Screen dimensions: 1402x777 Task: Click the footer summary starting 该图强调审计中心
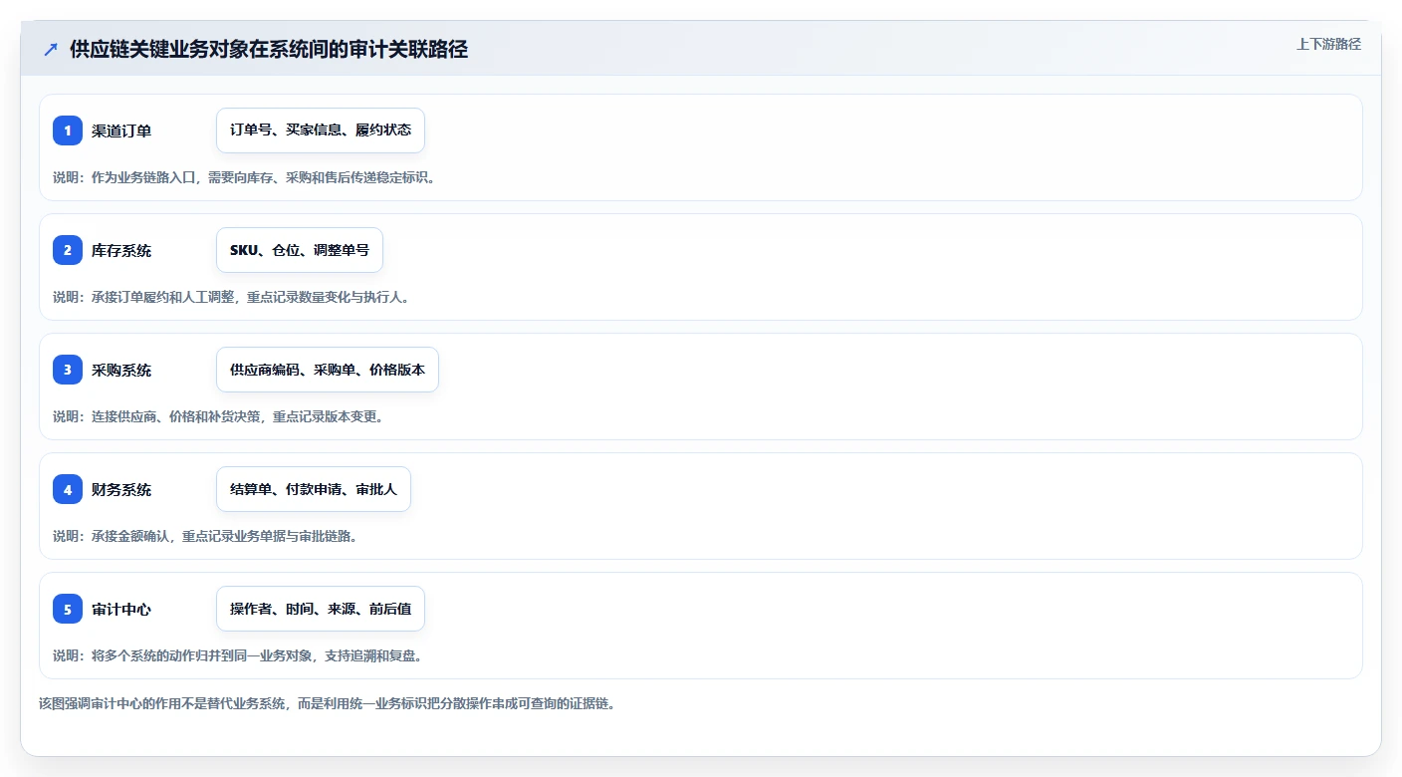(x=327, y=703)
